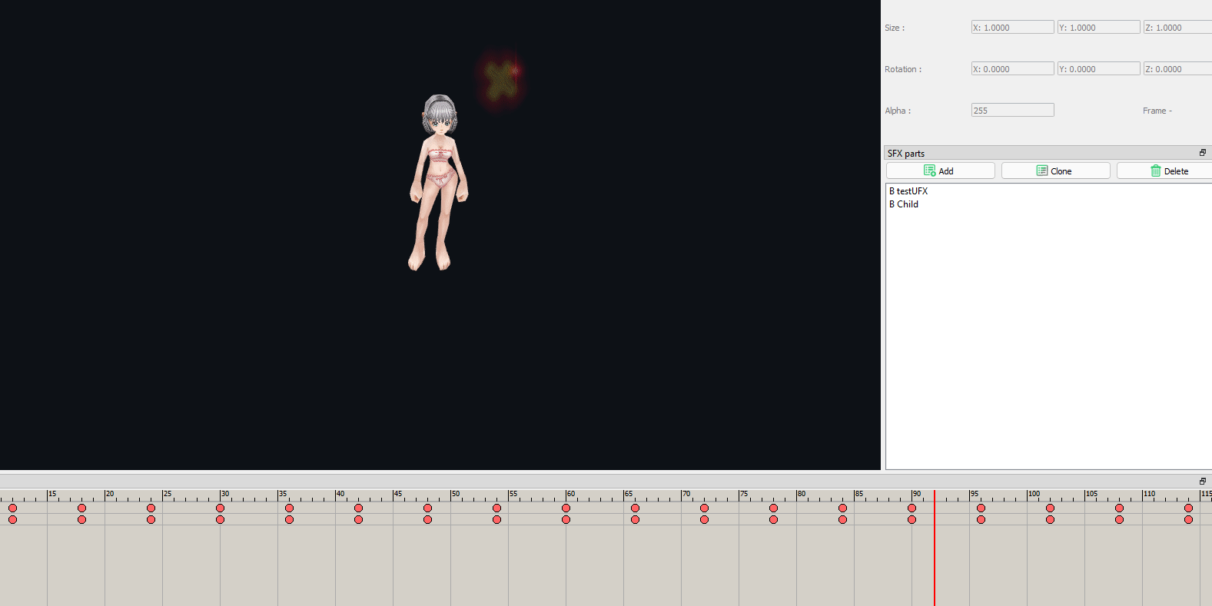Select the top-row keyframe at frame 72
This screenshot has width=1212, height=606.
pyautogui.click(x=705, y=508)
